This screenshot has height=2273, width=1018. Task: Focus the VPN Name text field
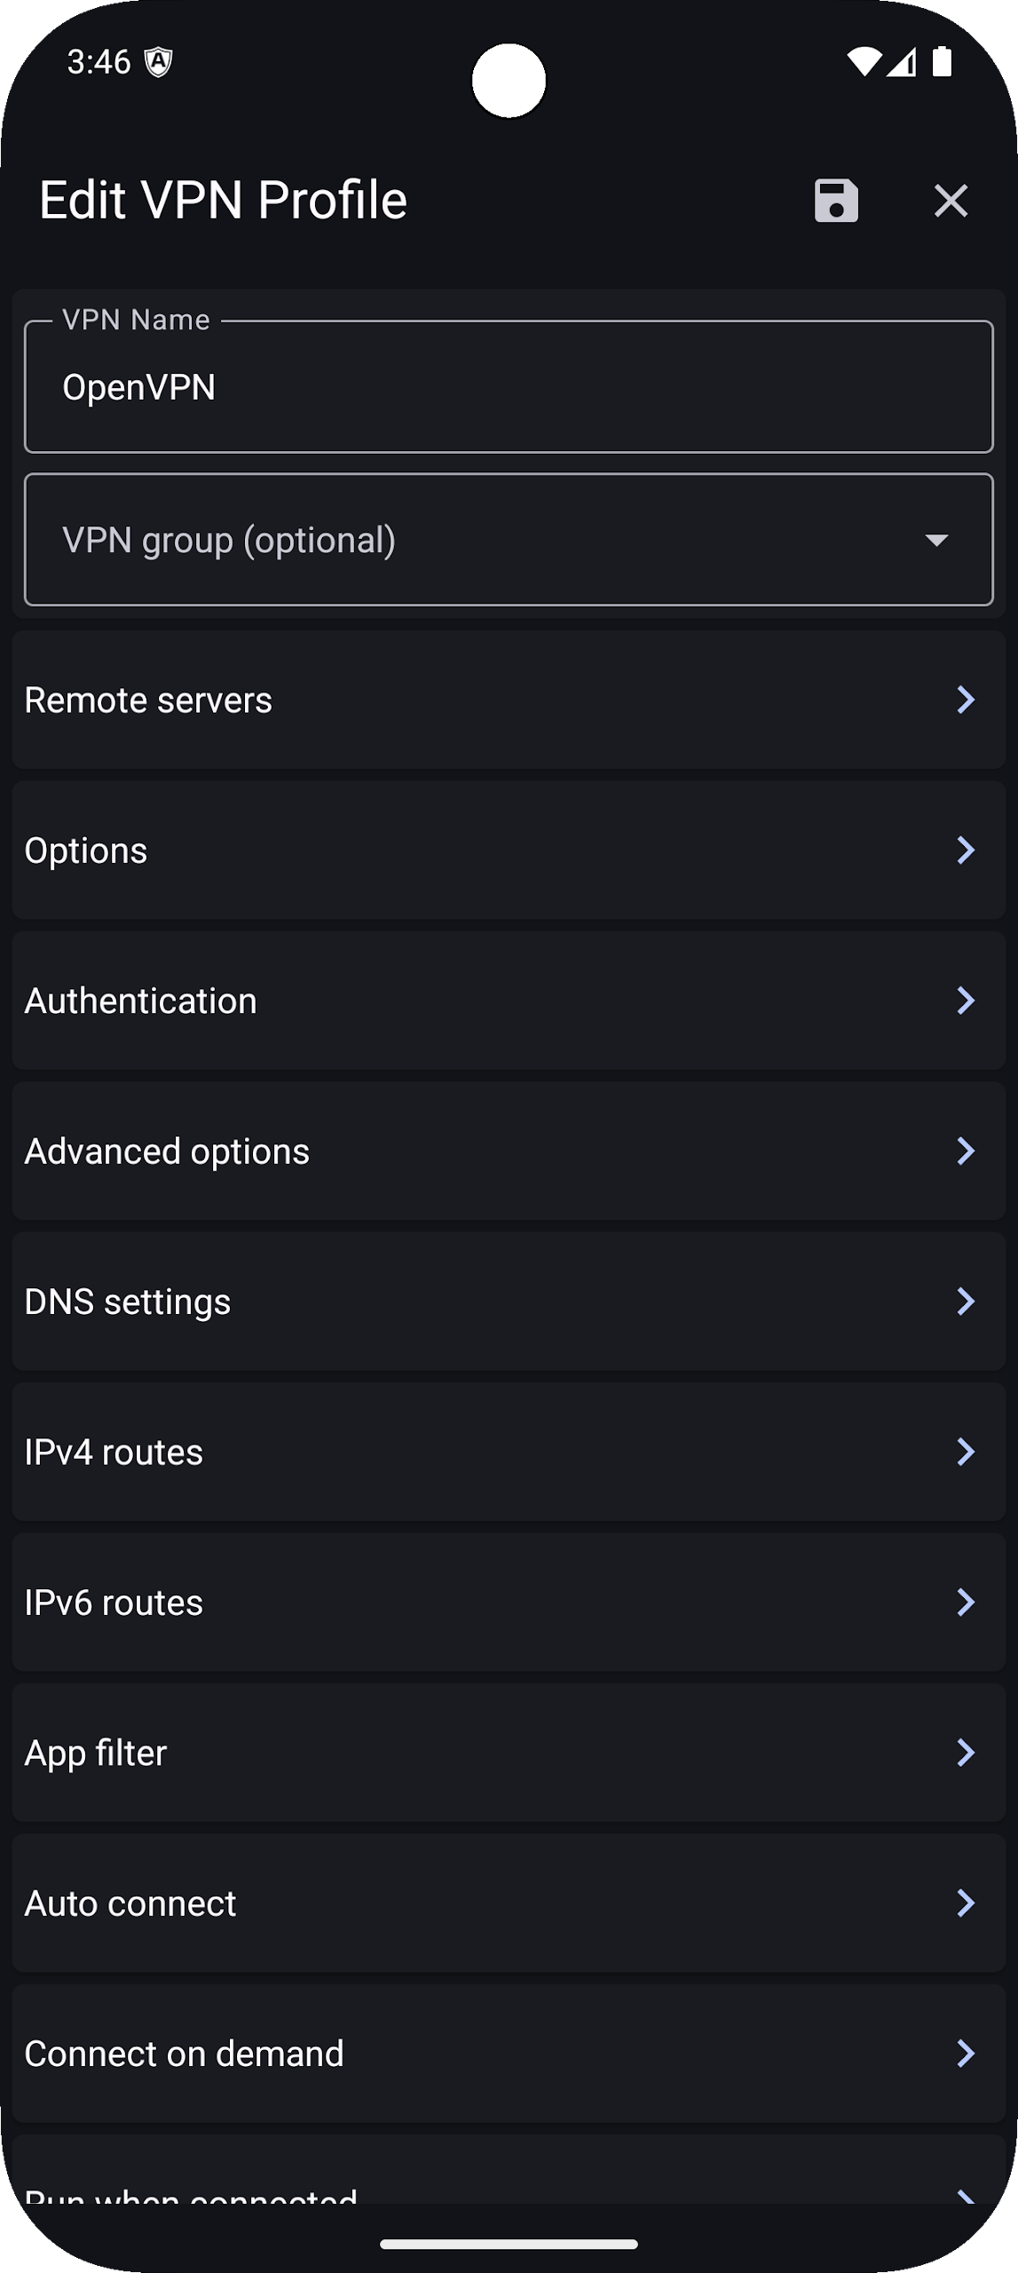[x=509, y=387]
